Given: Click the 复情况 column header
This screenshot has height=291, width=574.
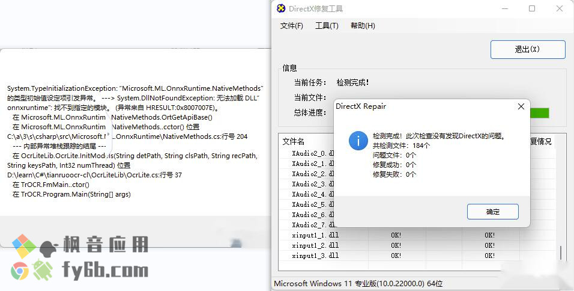Looking at the screenshot, I should [541, 141].
